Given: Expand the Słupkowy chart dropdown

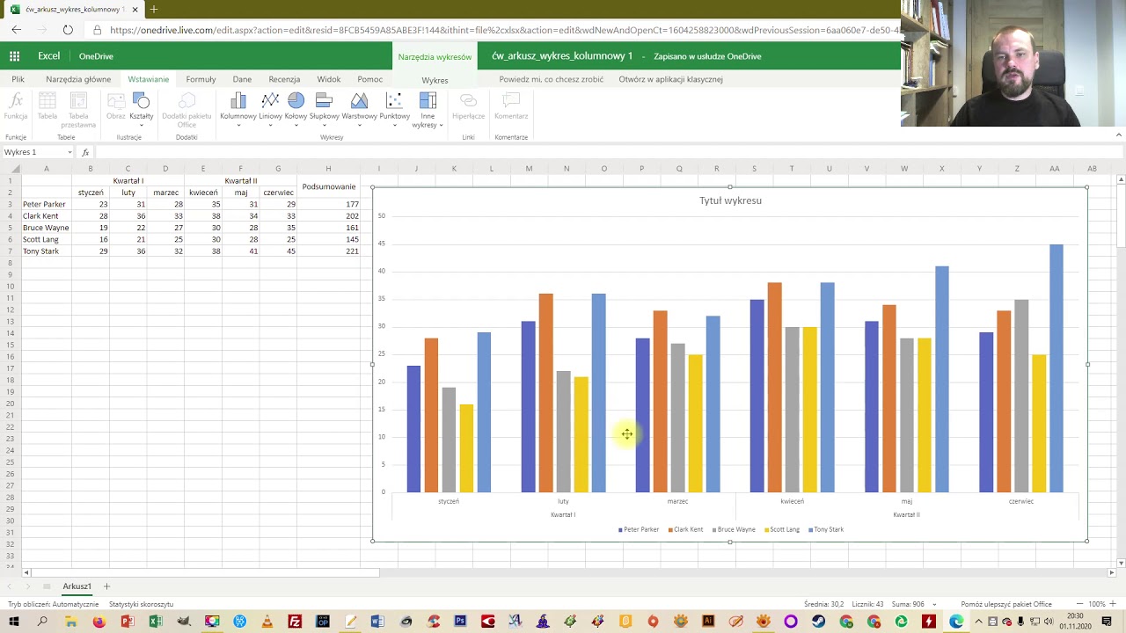Looking at the screenshot, I should click(325, 126).
